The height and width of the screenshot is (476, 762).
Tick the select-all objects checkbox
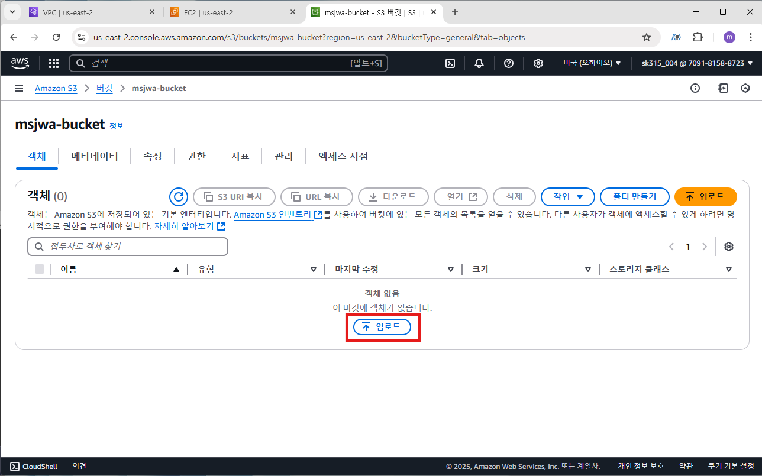[x=40, y=269]
